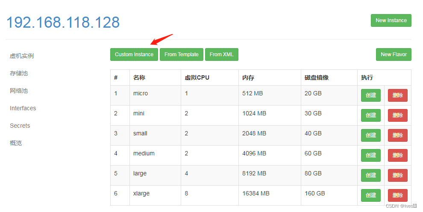The width and height of the screenshot is (423, 212).
Task: Open the Secrets sidebar link
Action: [x=20, y=126]
